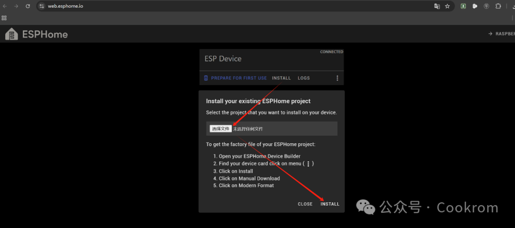
Task: Click the Click on Modern Format step
Action: pos(247,186)
